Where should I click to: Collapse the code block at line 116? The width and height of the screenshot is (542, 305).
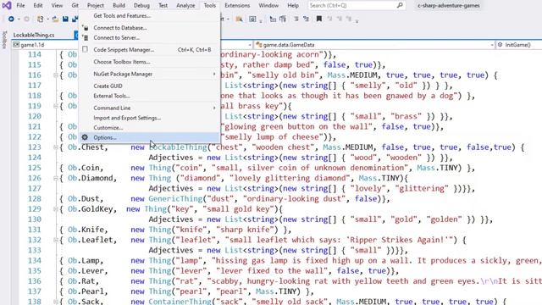point(55,75)
